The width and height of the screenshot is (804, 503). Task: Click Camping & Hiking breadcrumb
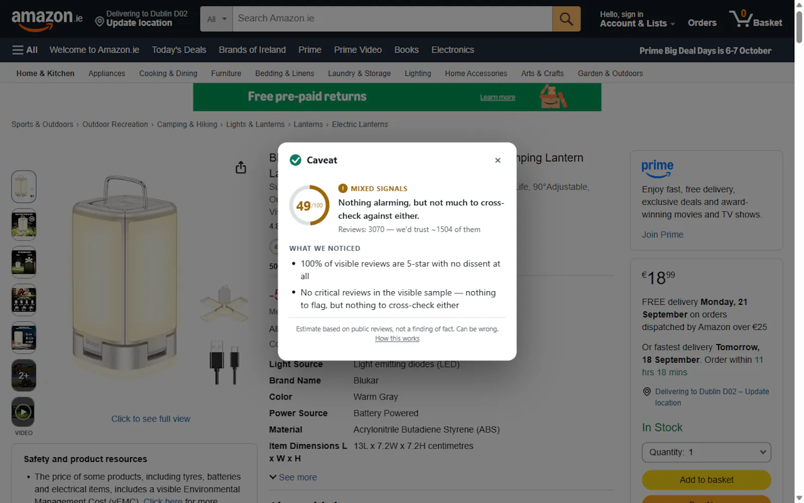pyautogui.click(x=187, y=124)
